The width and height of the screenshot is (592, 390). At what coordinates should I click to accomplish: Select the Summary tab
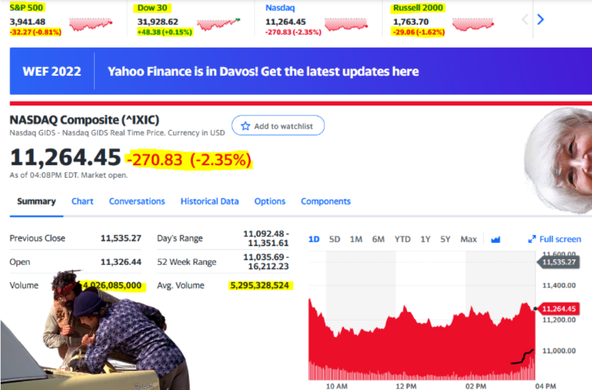click(x=36, y=202)
